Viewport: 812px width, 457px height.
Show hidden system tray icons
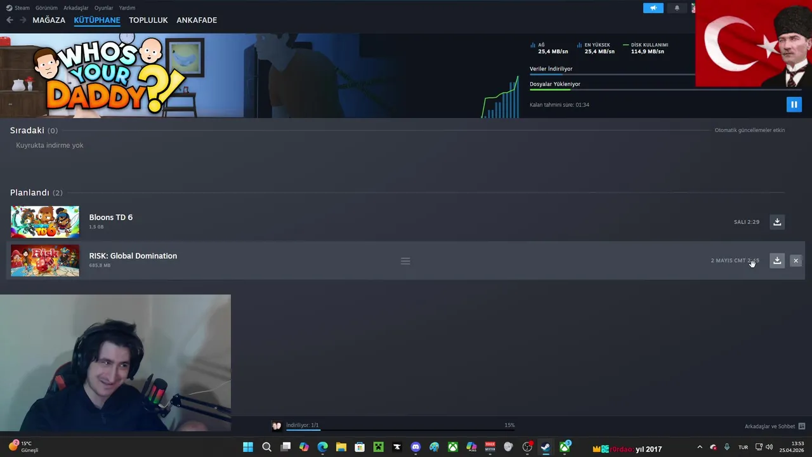pyautogui.click(x=700, y=447)
